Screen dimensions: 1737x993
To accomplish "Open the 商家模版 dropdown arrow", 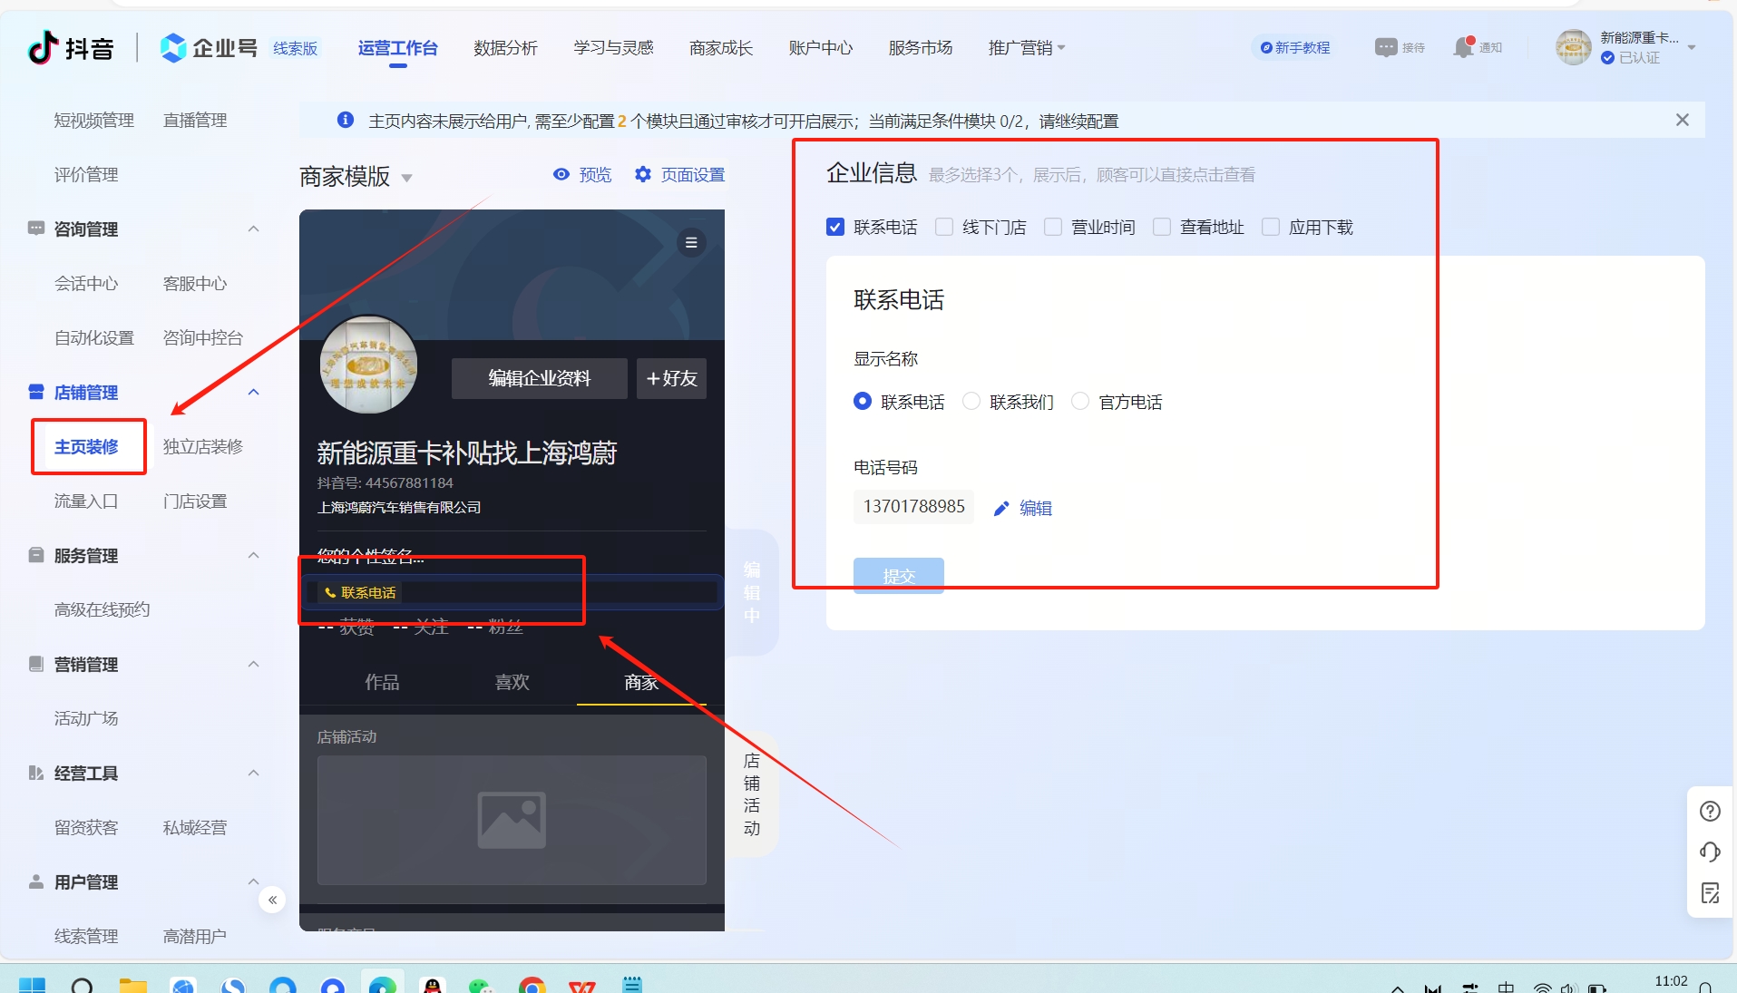I will (x=406, y=178).
